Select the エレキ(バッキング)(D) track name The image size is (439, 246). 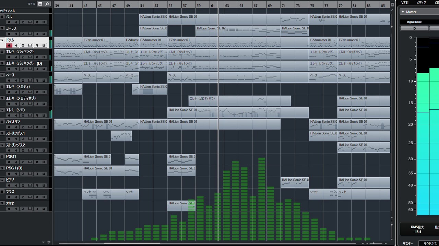(24, 63)
